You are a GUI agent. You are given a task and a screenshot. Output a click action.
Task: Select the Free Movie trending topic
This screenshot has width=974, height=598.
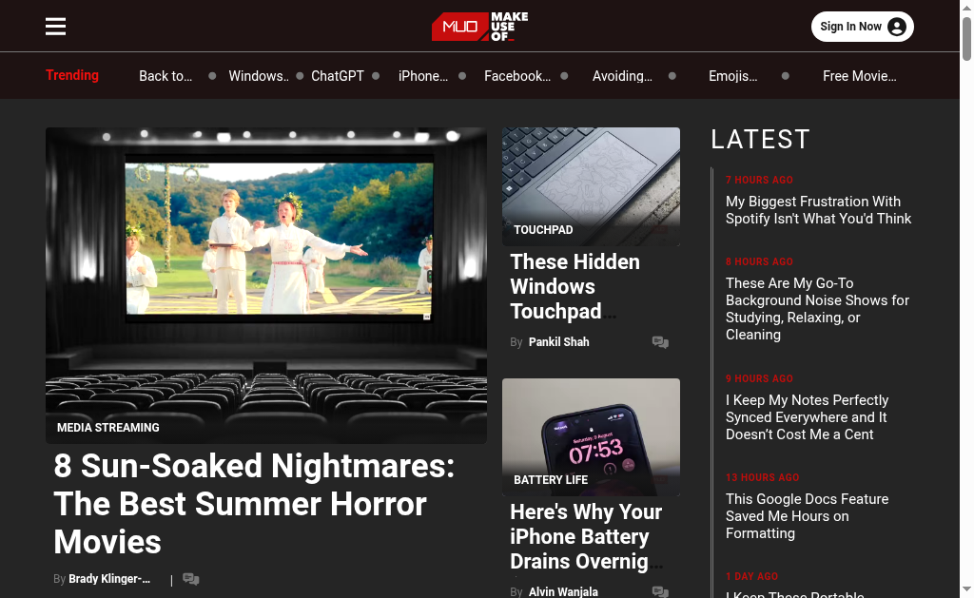point(859,76)
